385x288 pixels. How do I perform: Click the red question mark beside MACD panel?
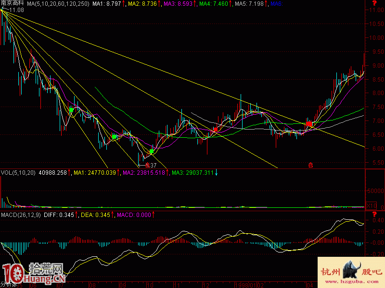coord(374,214)
